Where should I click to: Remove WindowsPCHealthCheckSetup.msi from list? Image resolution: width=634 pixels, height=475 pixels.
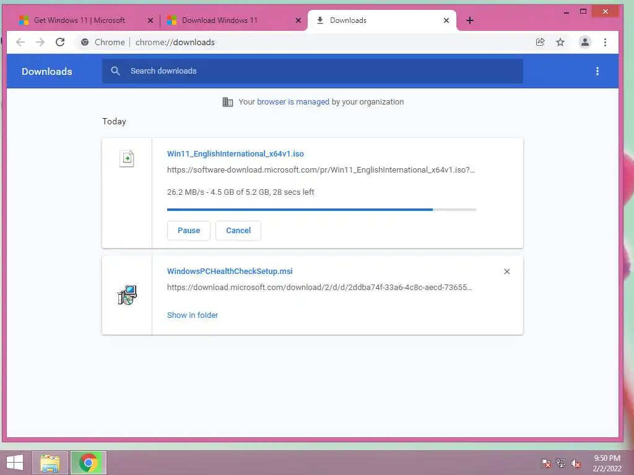[x=506, y=272]
